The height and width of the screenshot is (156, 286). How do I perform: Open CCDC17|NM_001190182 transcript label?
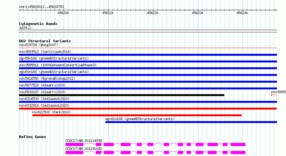pos(84,149)
